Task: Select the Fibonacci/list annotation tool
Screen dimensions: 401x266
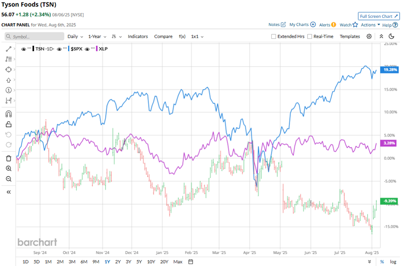Action: click(9, 59)
